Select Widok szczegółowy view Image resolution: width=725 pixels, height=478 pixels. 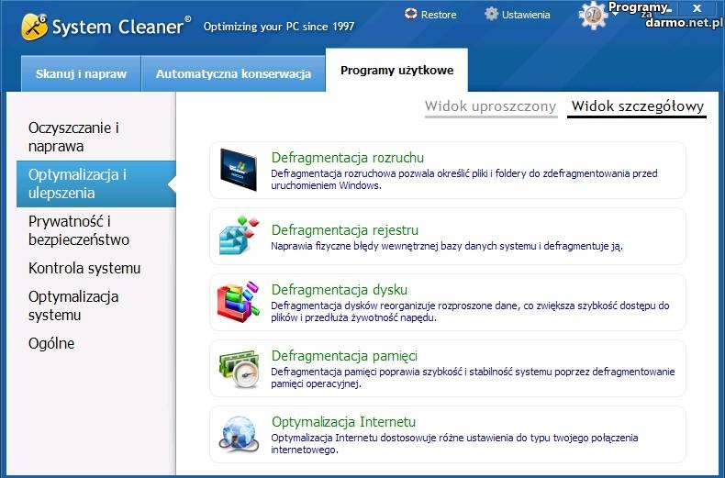pyautogui.click(x=637, y=107)
